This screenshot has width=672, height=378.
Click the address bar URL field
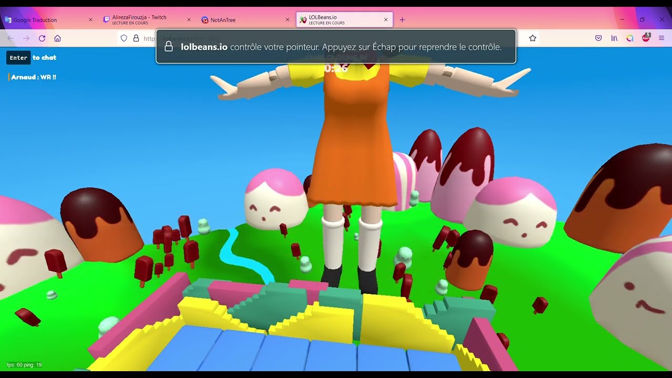point(329,38)
